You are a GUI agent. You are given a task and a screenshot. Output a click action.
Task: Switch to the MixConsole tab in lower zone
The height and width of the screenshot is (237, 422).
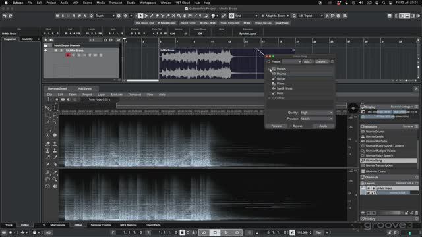tap(58, 225)
